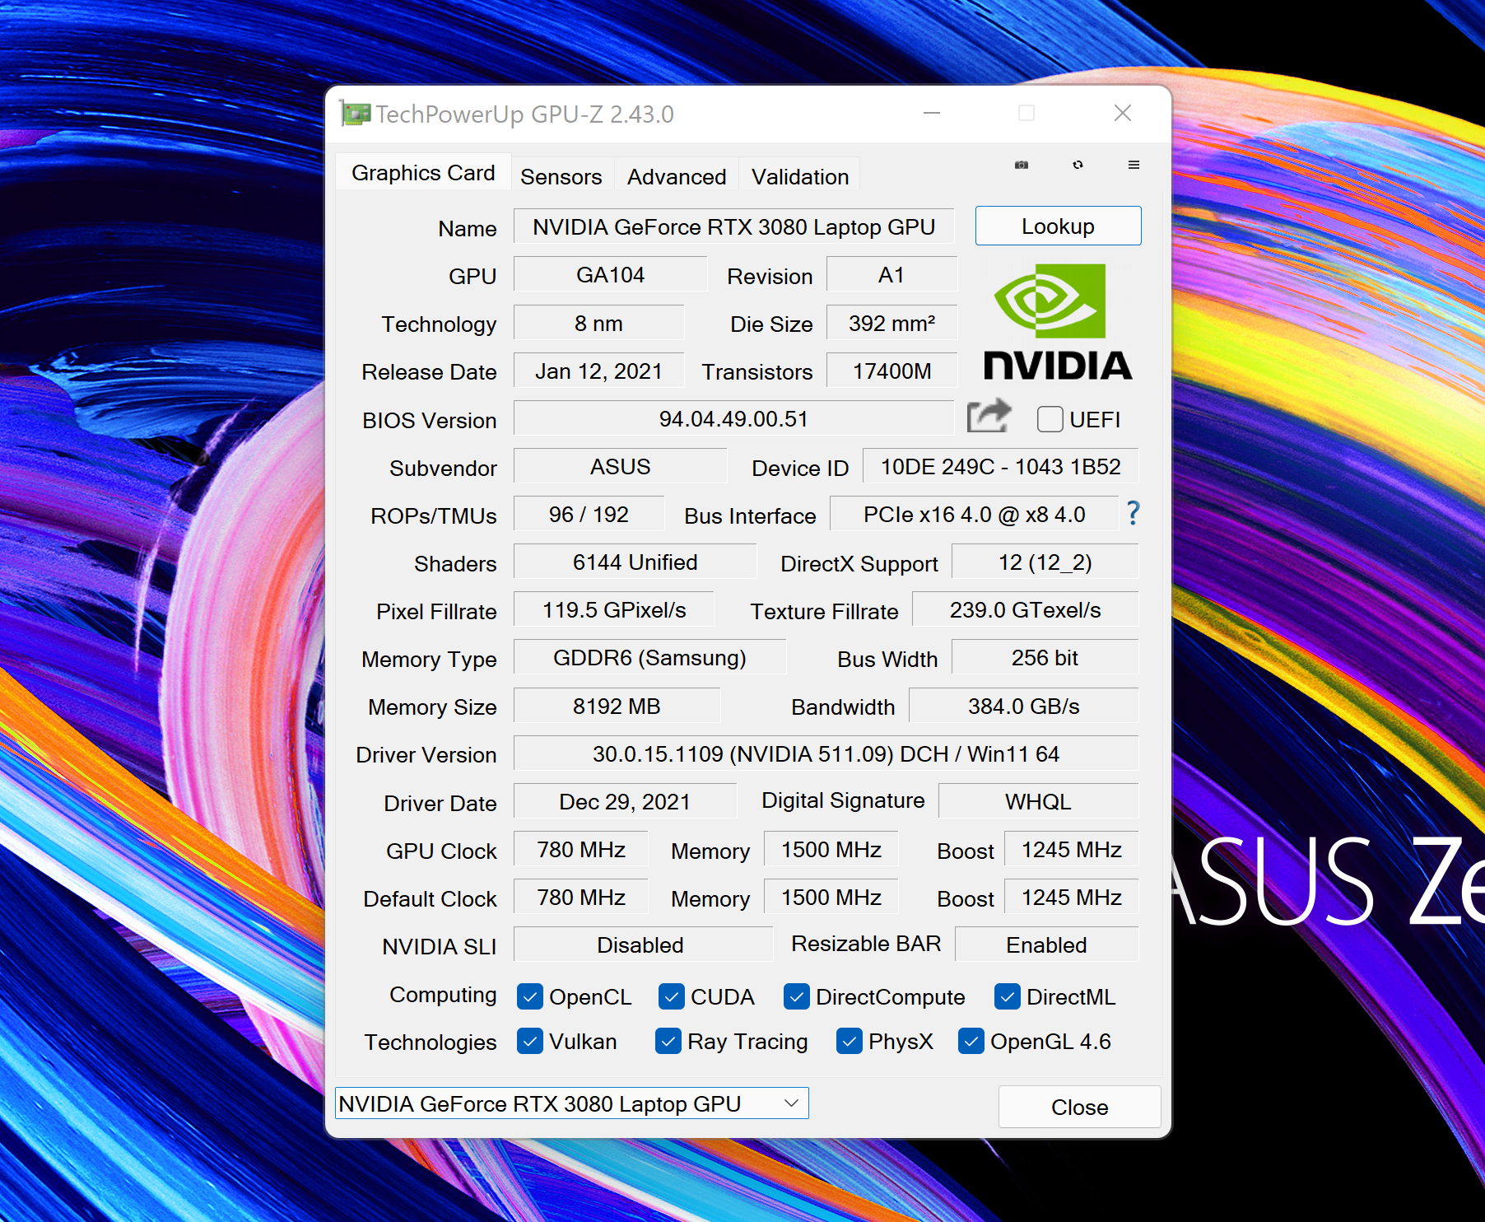
Task: Minimize the GPU-Z window
Action: (932, 113)
